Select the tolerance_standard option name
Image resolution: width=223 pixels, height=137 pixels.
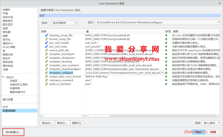61,80
